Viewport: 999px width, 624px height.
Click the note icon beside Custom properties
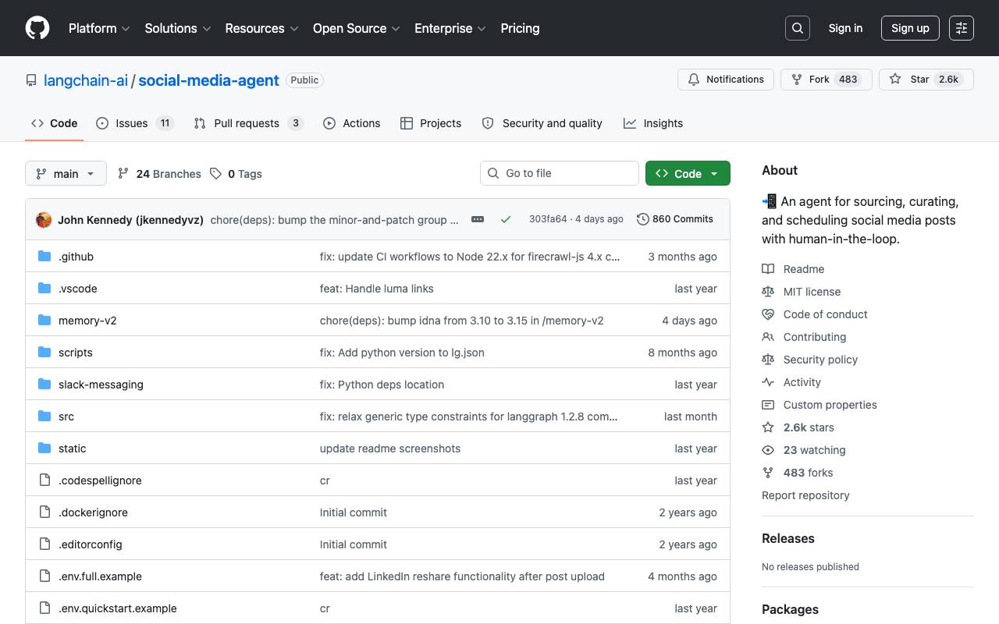click(768, 405)
